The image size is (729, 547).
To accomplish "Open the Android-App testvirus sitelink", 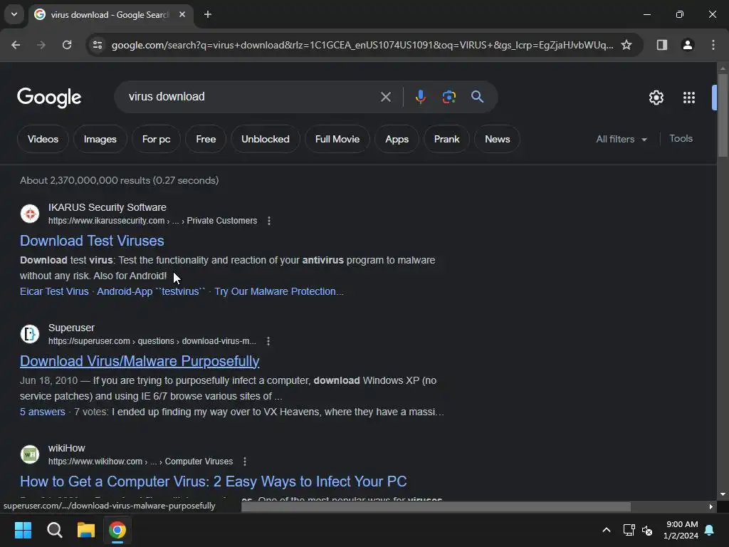I will 151,291.
